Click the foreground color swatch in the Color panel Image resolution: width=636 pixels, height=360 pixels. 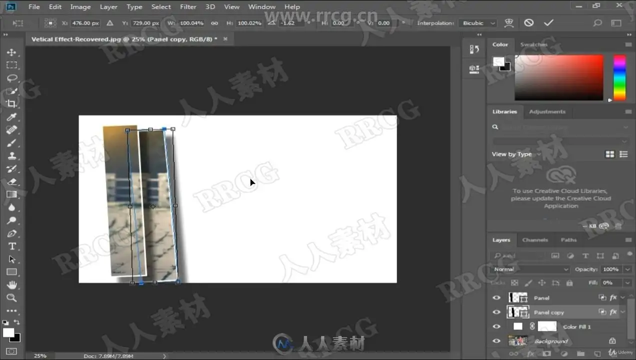(x=498, y=61)
